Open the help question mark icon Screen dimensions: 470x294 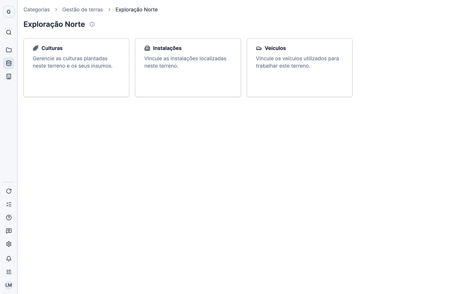(9, 218)
